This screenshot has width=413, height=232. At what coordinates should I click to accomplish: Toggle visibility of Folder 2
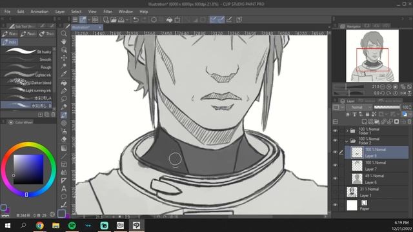coord(336,140)
